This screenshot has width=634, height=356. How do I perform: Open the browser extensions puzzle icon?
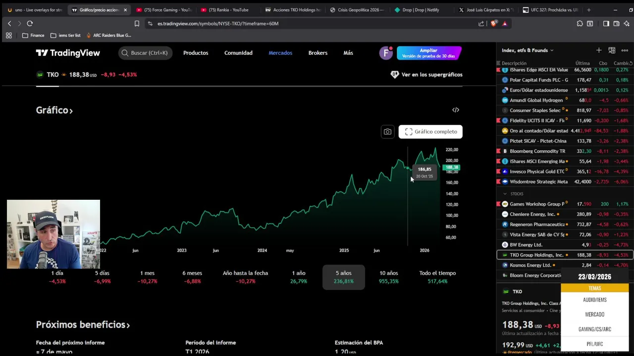pyautogui.click(x=580, y=23)
